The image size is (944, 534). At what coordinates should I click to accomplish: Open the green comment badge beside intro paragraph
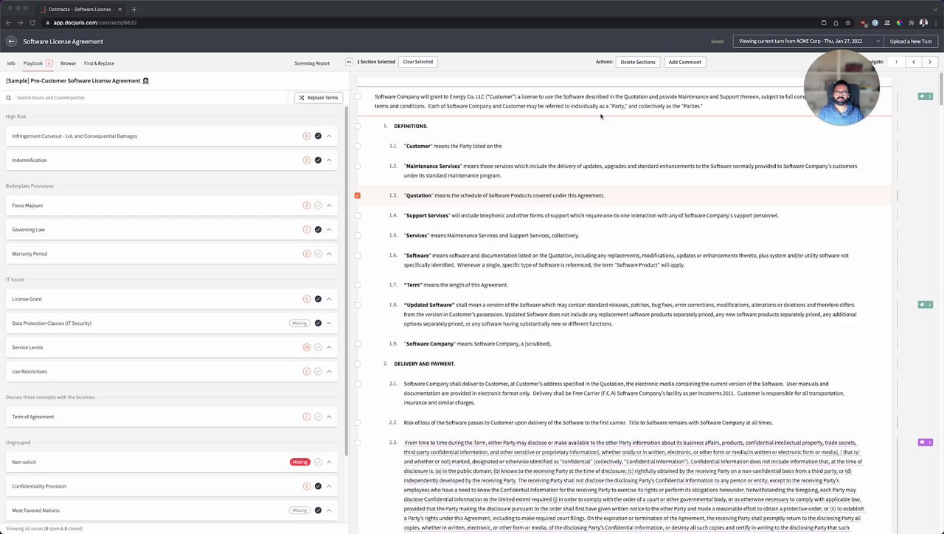point(925,96)
